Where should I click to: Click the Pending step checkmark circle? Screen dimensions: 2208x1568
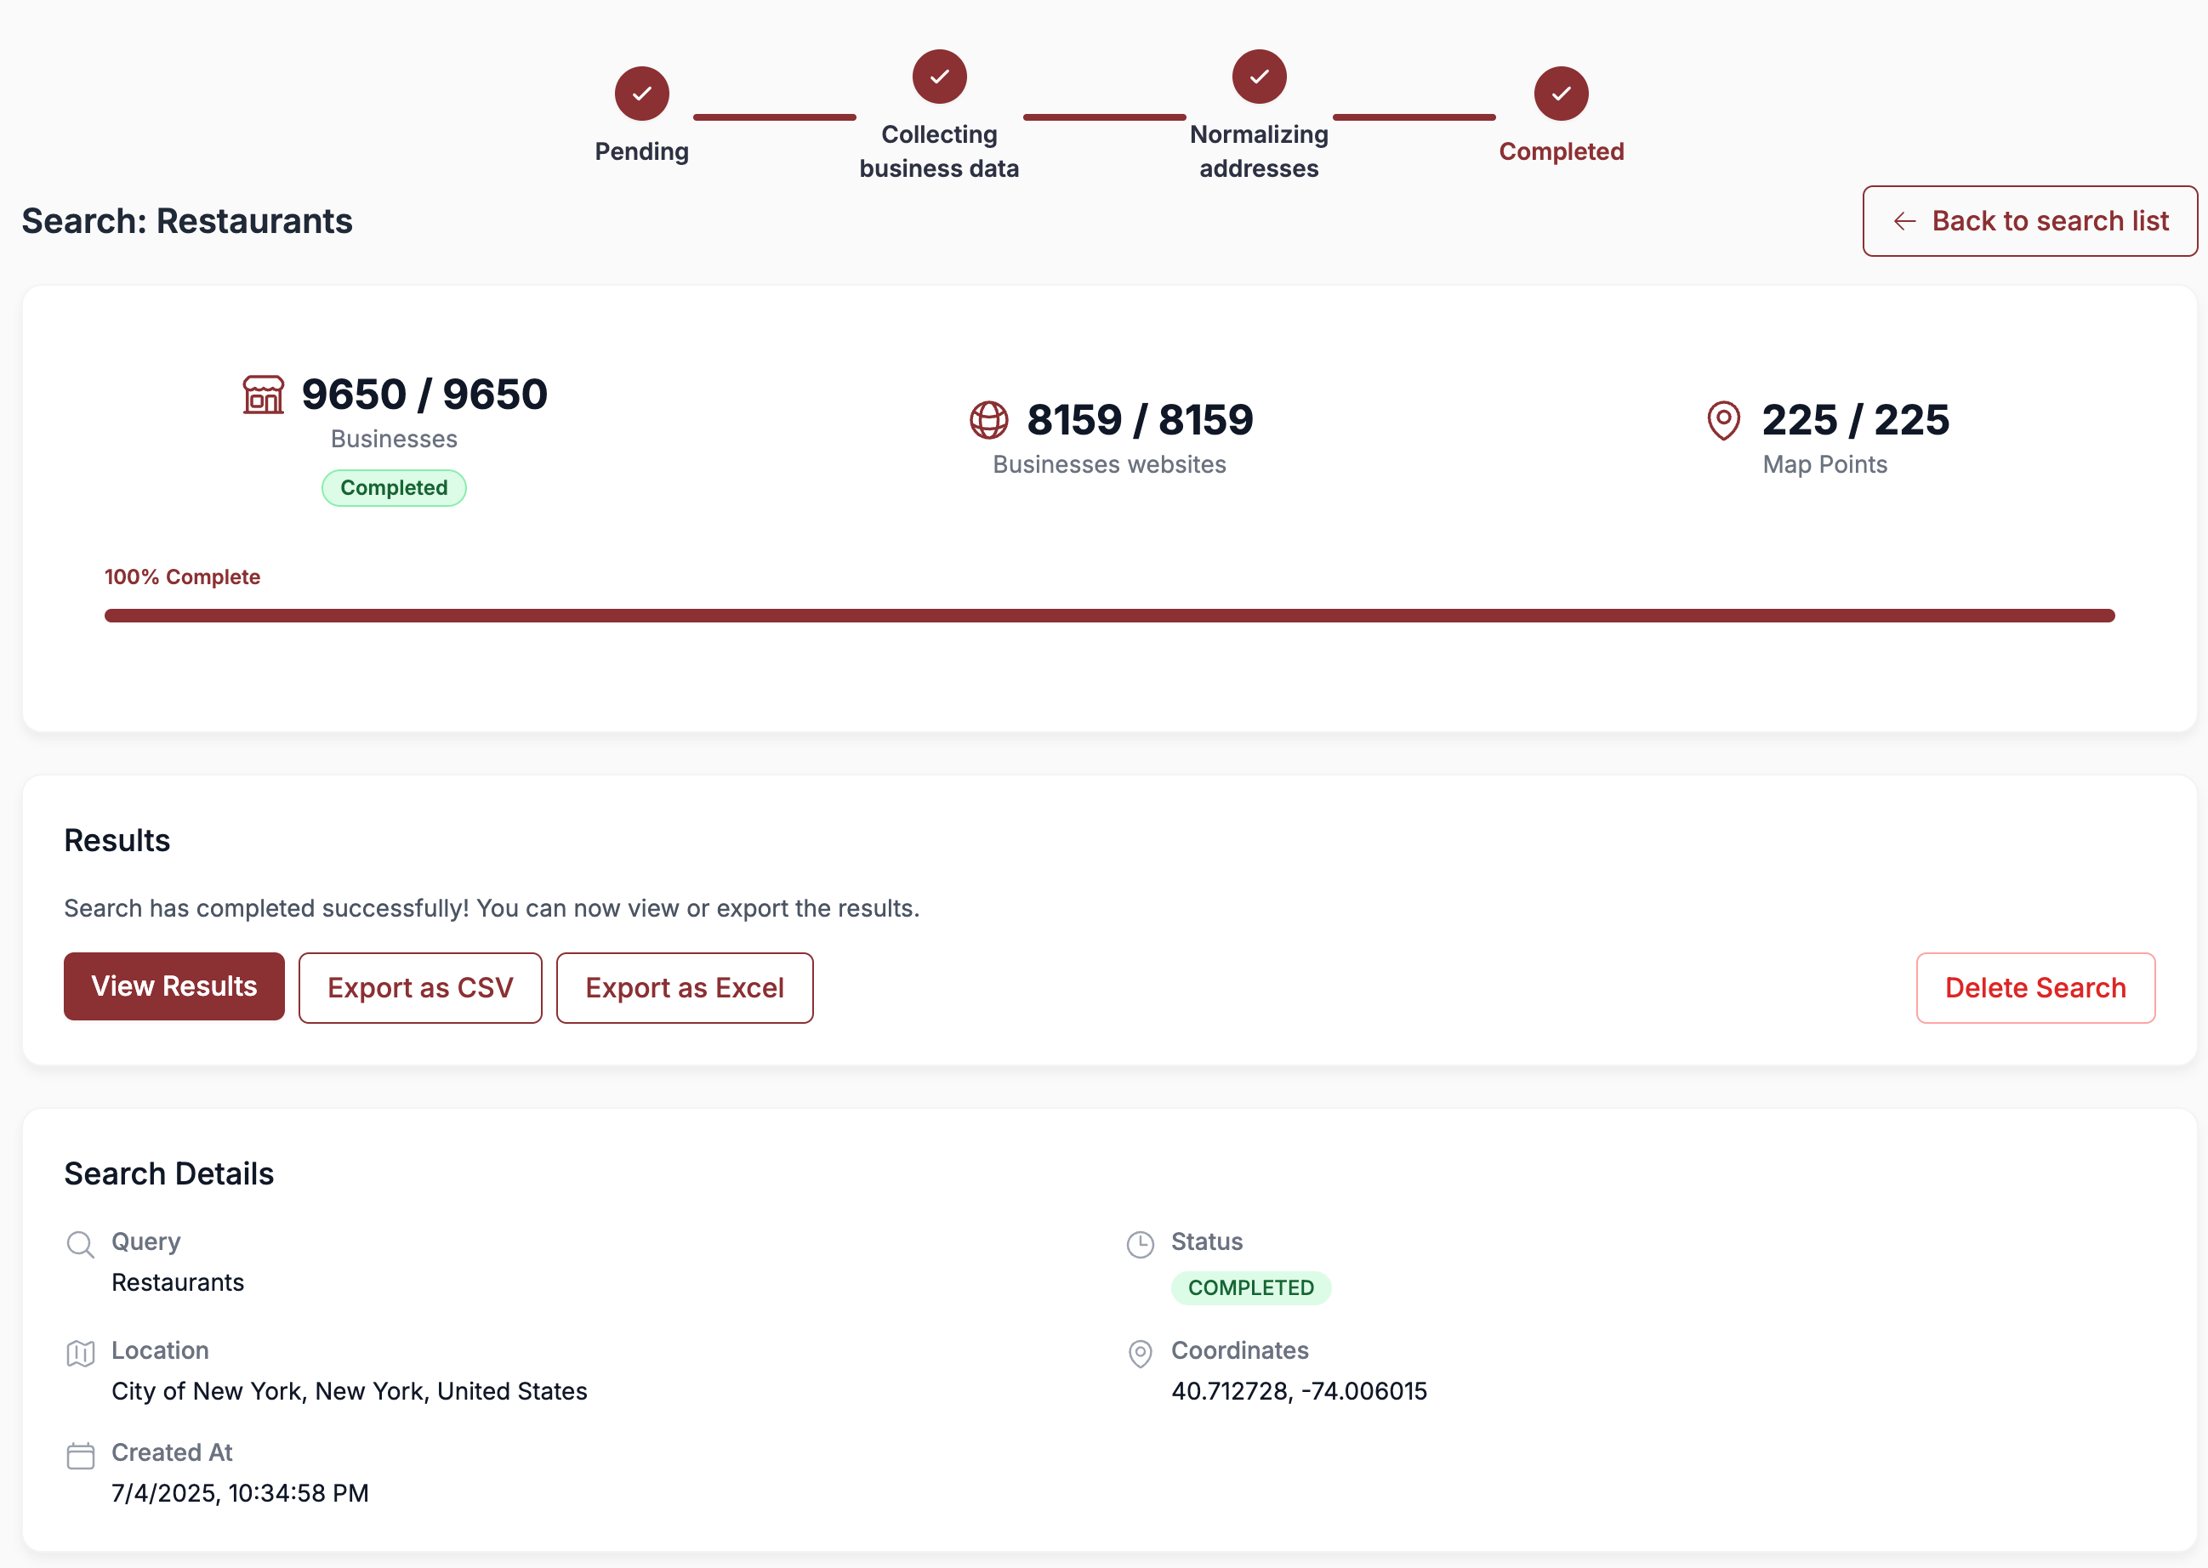pos(641,94)
